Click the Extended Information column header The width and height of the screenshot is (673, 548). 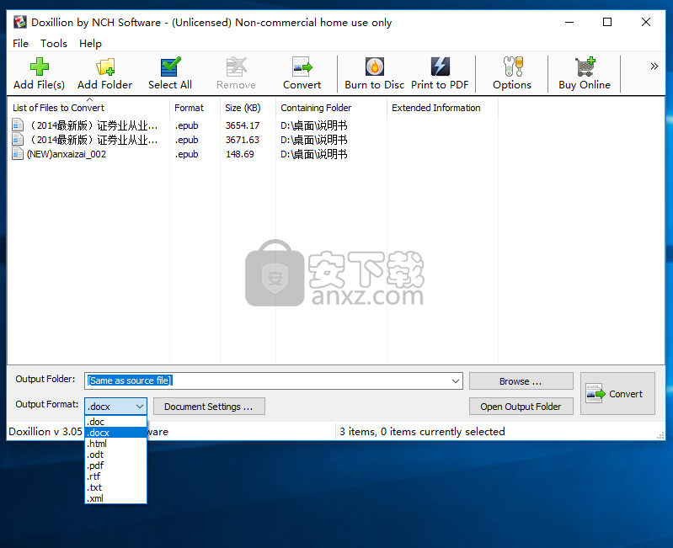442,108
